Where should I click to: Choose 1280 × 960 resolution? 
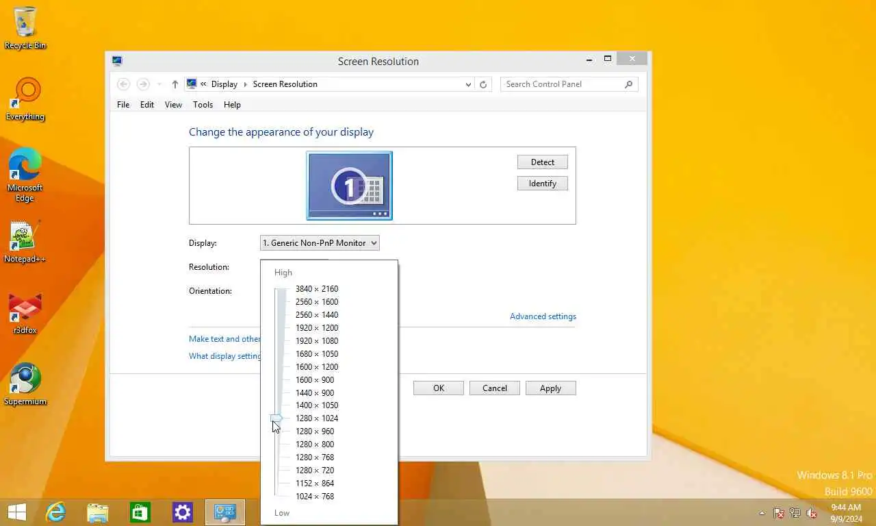(x=315, y=431)
